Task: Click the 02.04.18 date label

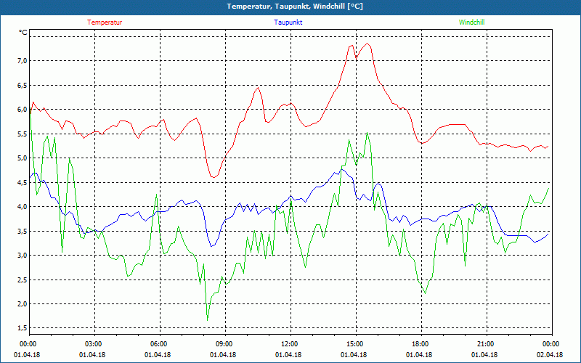Action: [x=550, y=355]
